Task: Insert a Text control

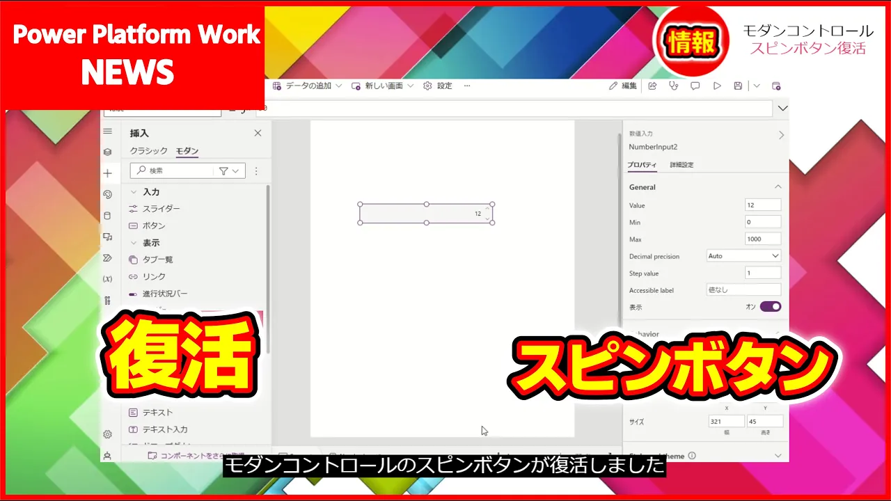Action: click(x=150, y=413)
